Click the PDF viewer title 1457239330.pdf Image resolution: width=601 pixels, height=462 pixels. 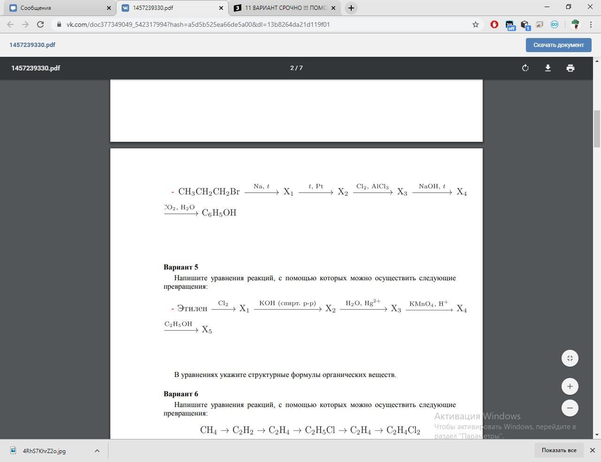36,68
